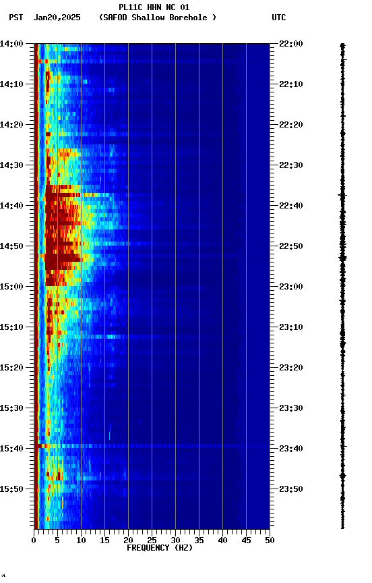
Task: Click the 22:20 UTC time label
Action: coord(291,125)
